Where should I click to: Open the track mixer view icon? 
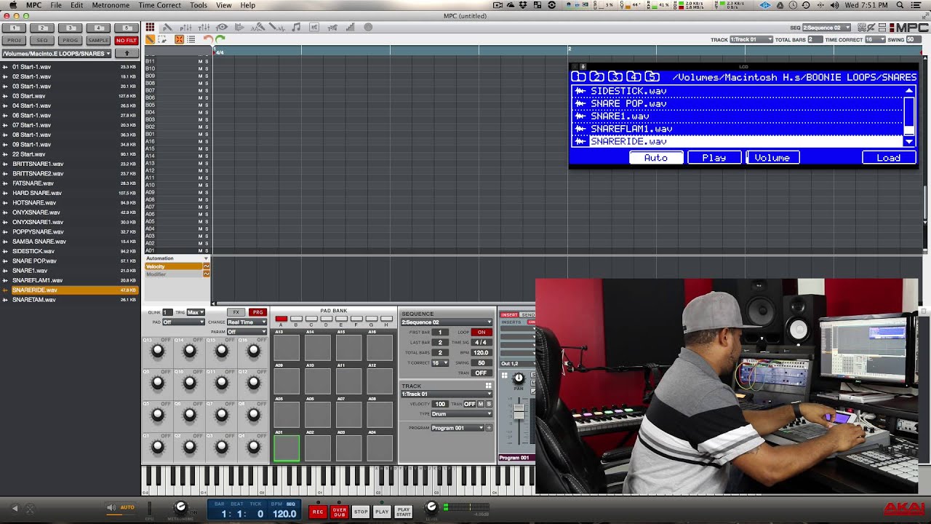click(x=204, y=28)
